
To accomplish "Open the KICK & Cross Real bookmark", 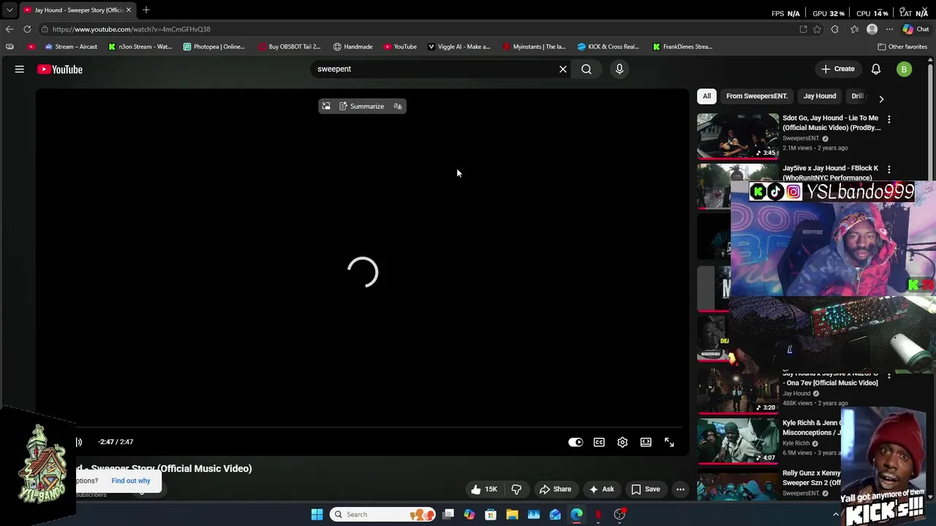I will coord(608,47).
